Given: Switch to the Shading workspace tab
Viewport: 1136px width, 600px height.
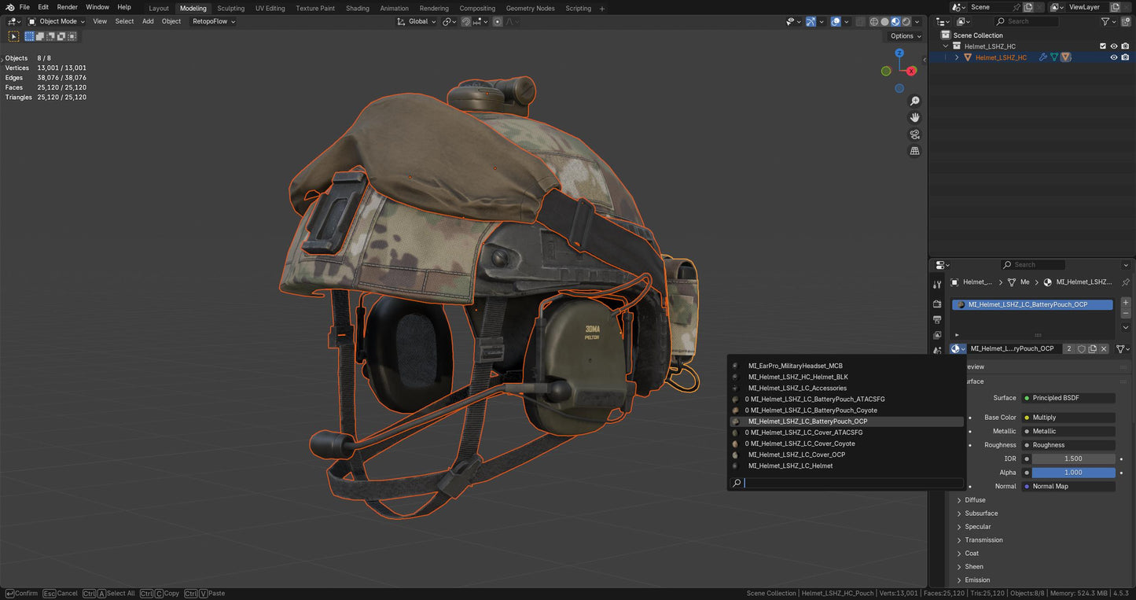Looking at the screenshot, I should (358, 8).
